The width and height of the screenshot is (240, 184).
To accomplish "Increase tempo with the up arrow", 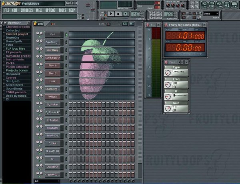I will coord(142,12).
